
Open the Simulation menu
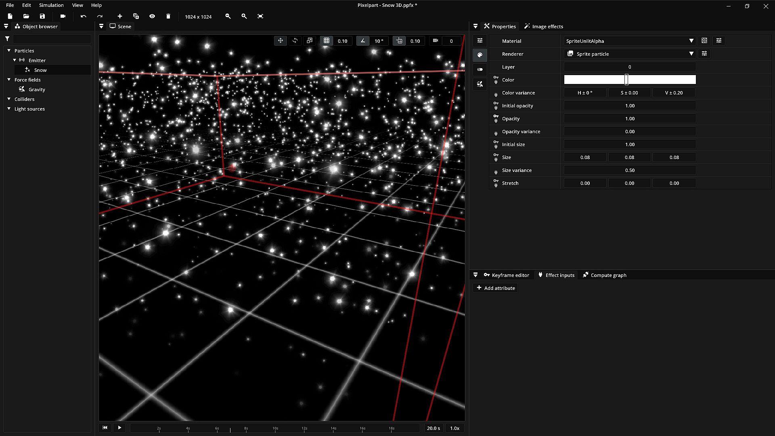click(x=51, y=5)
